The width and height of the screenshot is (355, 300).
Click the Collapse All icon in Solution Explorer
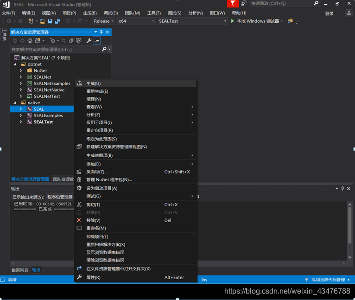pos(71,41)
